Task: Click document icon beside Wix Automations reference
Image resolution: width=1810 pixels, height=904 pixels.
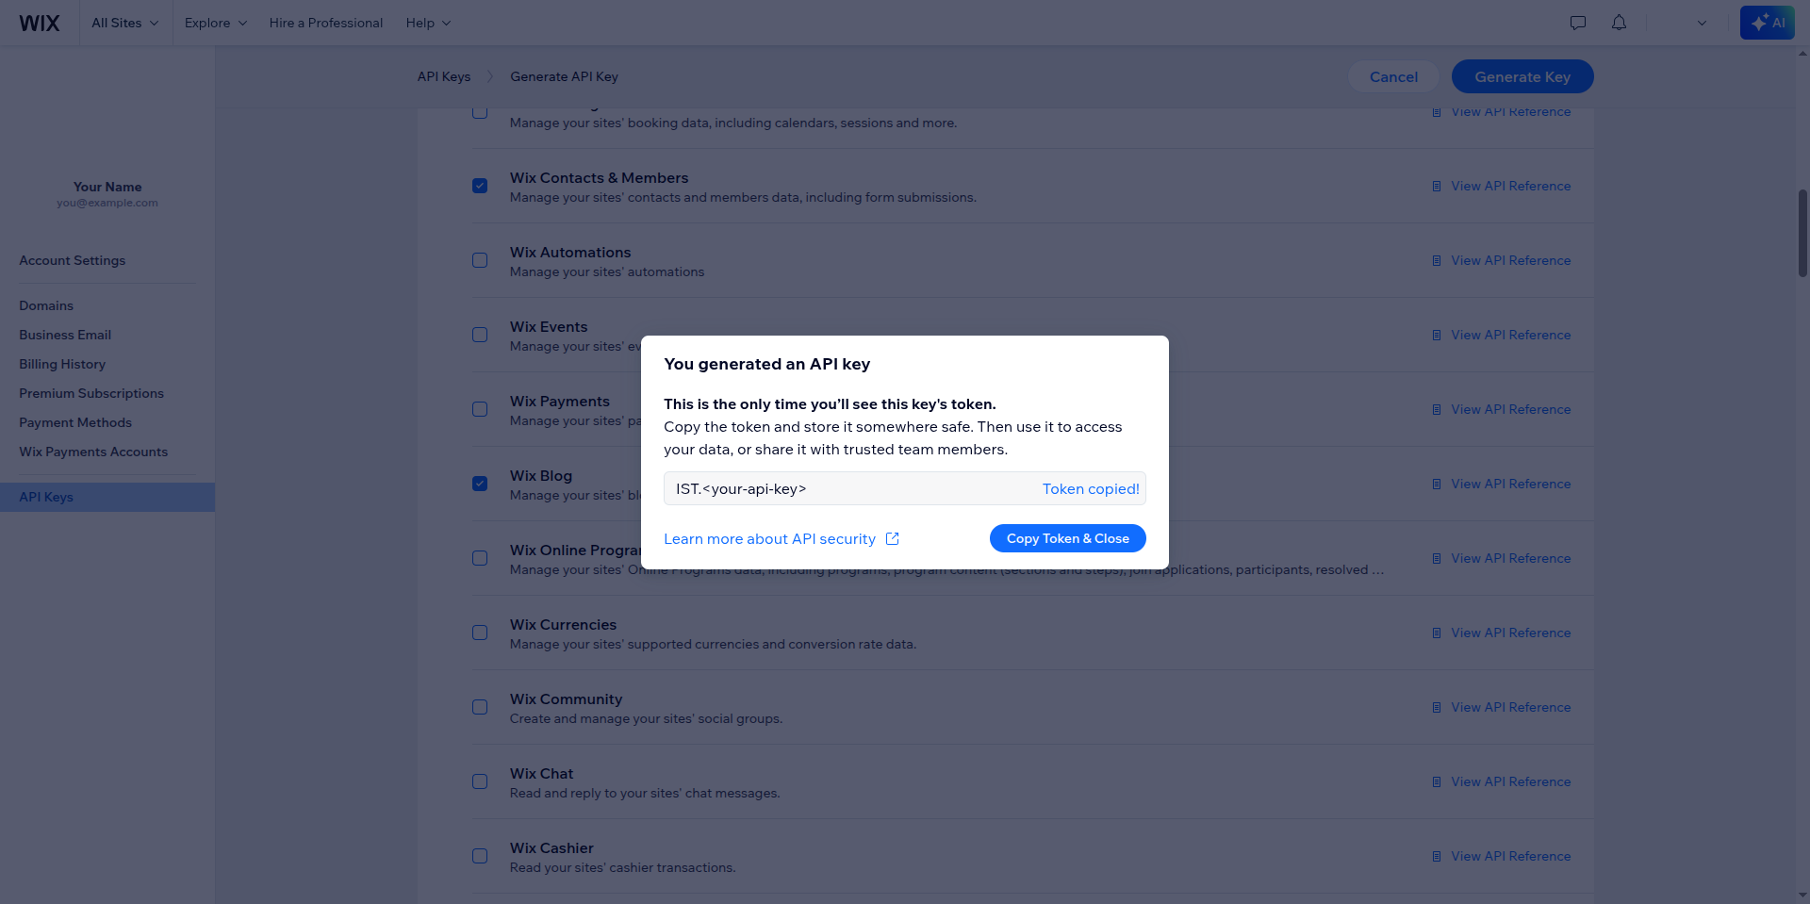Action: tap(1437, 260)
